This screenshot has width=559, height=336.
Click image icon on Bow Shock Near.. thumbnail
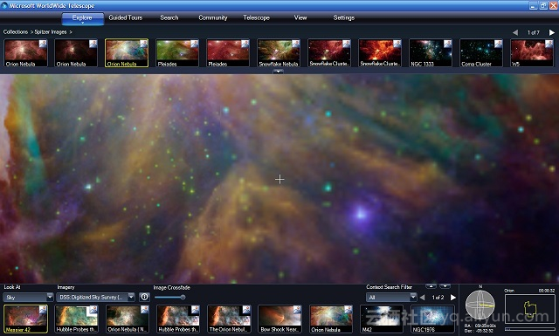pyautogui.click(x=297, y=310)
